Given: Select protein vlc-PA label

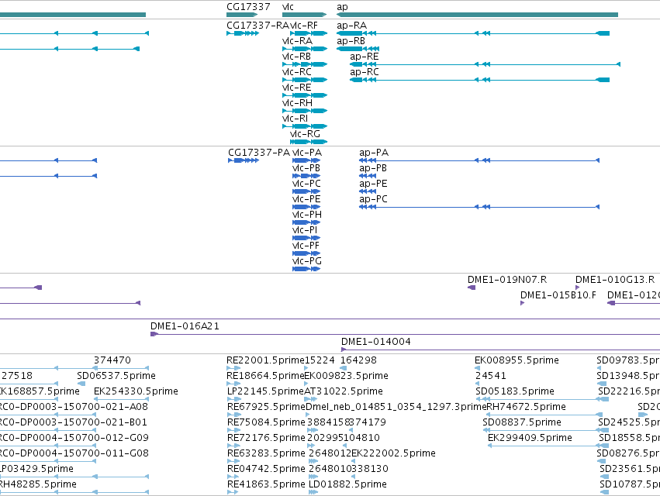Looking at the screenshot, I should coord(307,153).
